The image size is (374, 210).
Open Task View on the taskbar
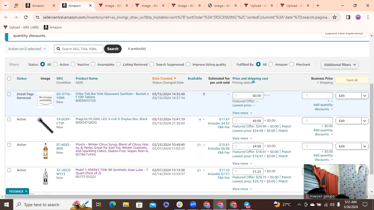click(99, 205)
